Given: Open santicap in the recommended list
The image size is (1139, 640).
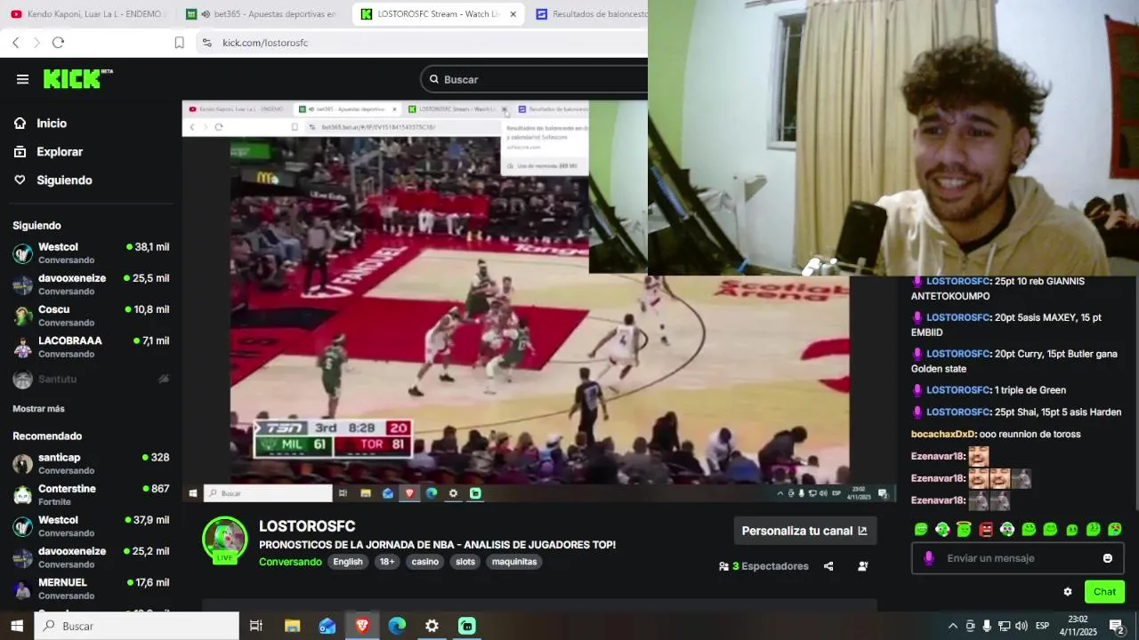Looking at the screenshot, I should (x=91, y=463).
